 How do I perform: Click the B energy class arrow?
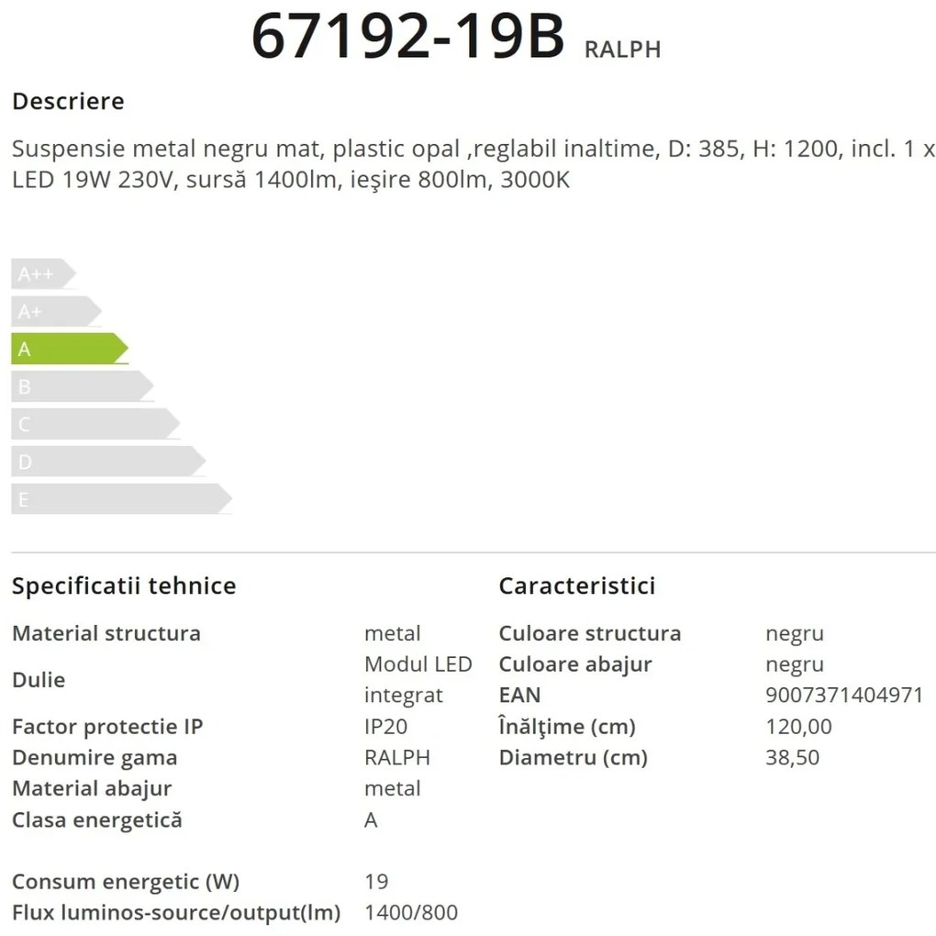[83, 386]
